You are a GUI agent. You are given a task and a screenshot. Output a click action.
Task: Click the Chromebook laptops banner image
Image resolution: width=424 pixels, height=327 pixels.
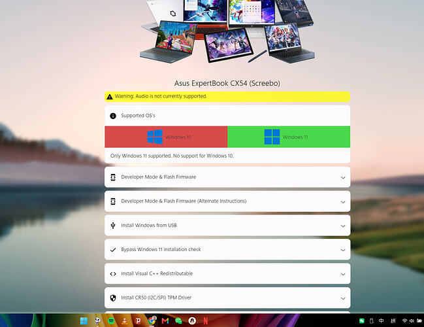click(227, 31)
